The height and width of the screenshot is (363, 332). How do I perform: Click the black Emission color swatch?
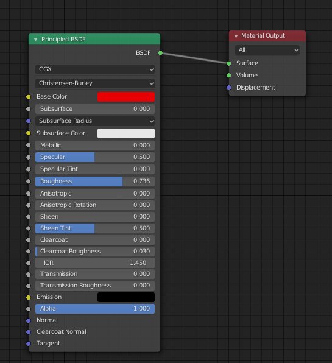coord(126,297)
